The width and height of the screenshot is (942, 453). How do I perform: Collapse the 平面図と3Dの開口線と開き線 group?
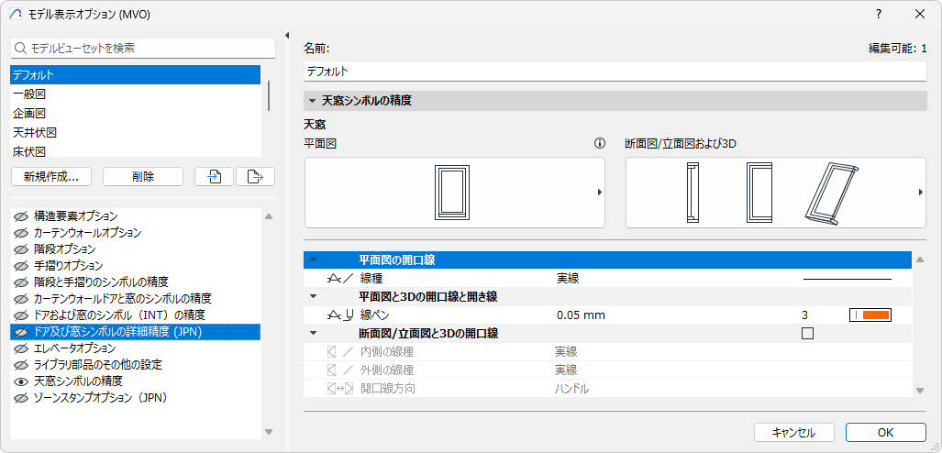point(313,297)
